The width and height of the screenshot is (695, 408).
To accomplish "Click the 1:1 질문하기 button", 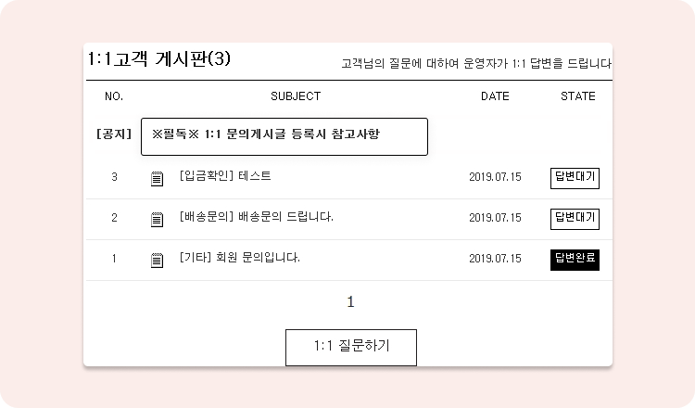I will (351, 347).
